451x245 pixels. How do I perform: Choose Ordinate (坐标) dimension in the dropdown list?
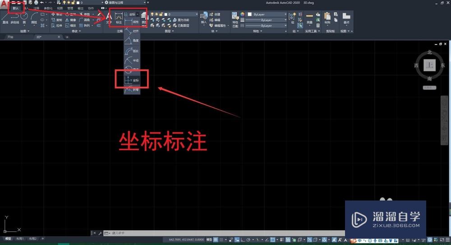tap(132, 80)
